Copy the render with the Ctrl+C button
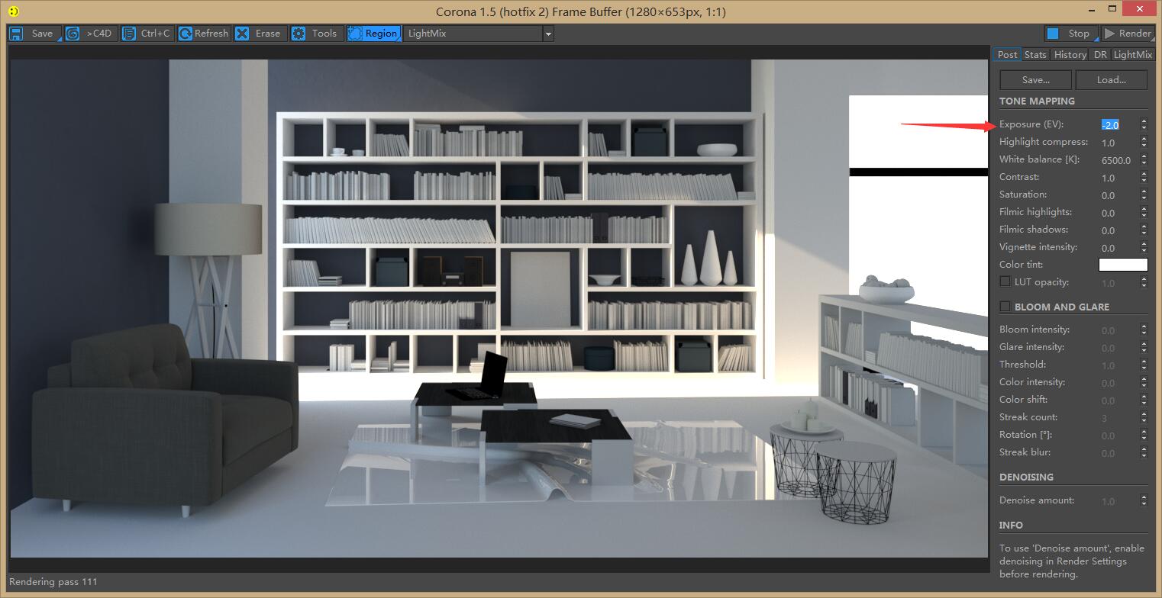1162x598 pixels. 147,34
